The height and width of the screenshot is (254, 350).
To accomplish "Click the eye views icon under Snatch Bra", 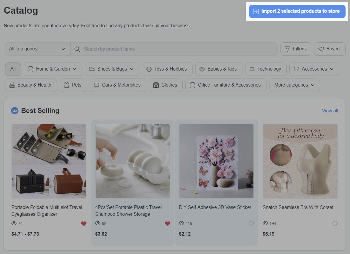I will pos(265,223).
